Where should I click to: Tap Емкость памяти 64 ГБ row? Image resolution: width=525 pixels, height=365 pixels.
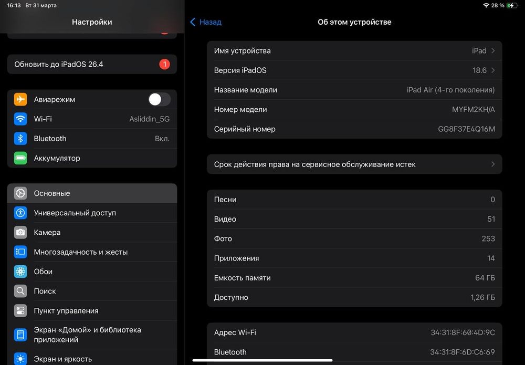[354, 278]
